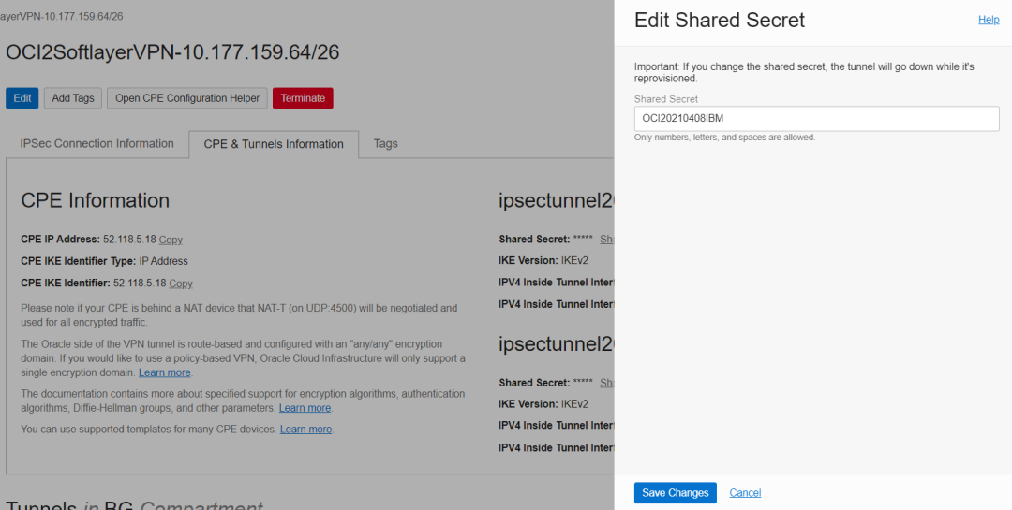Click the second tunnel's IKE Version IKEv2 text
The image size is (1012, 510).
543,403
